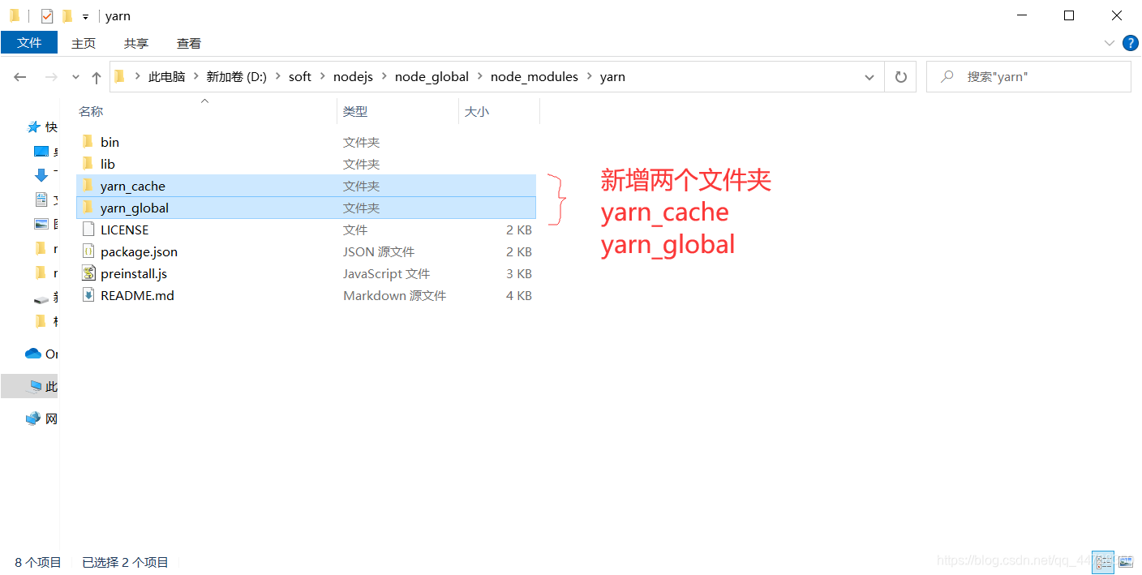
Task: Switch to details view in status bar
Action: pyautogui.click(x=1103, y=561)
